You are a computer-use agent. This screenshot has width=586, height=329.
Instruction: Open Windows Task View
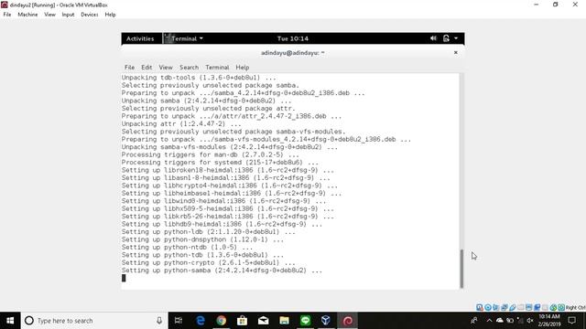click(x=179, y=321)
